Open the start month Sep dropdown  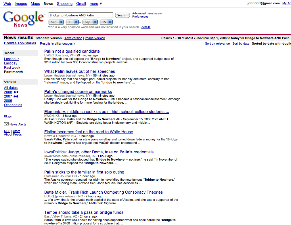click(x=56, y=22)
